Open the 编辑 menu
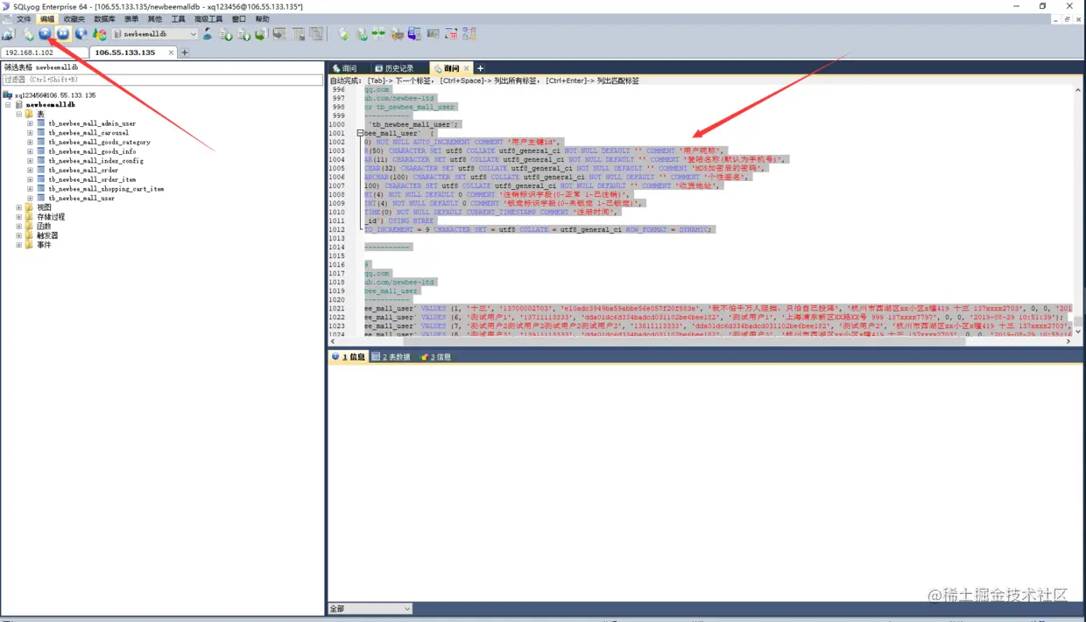Image resolution: width=1086 pixels, height=622 pixels. (47, 19)
